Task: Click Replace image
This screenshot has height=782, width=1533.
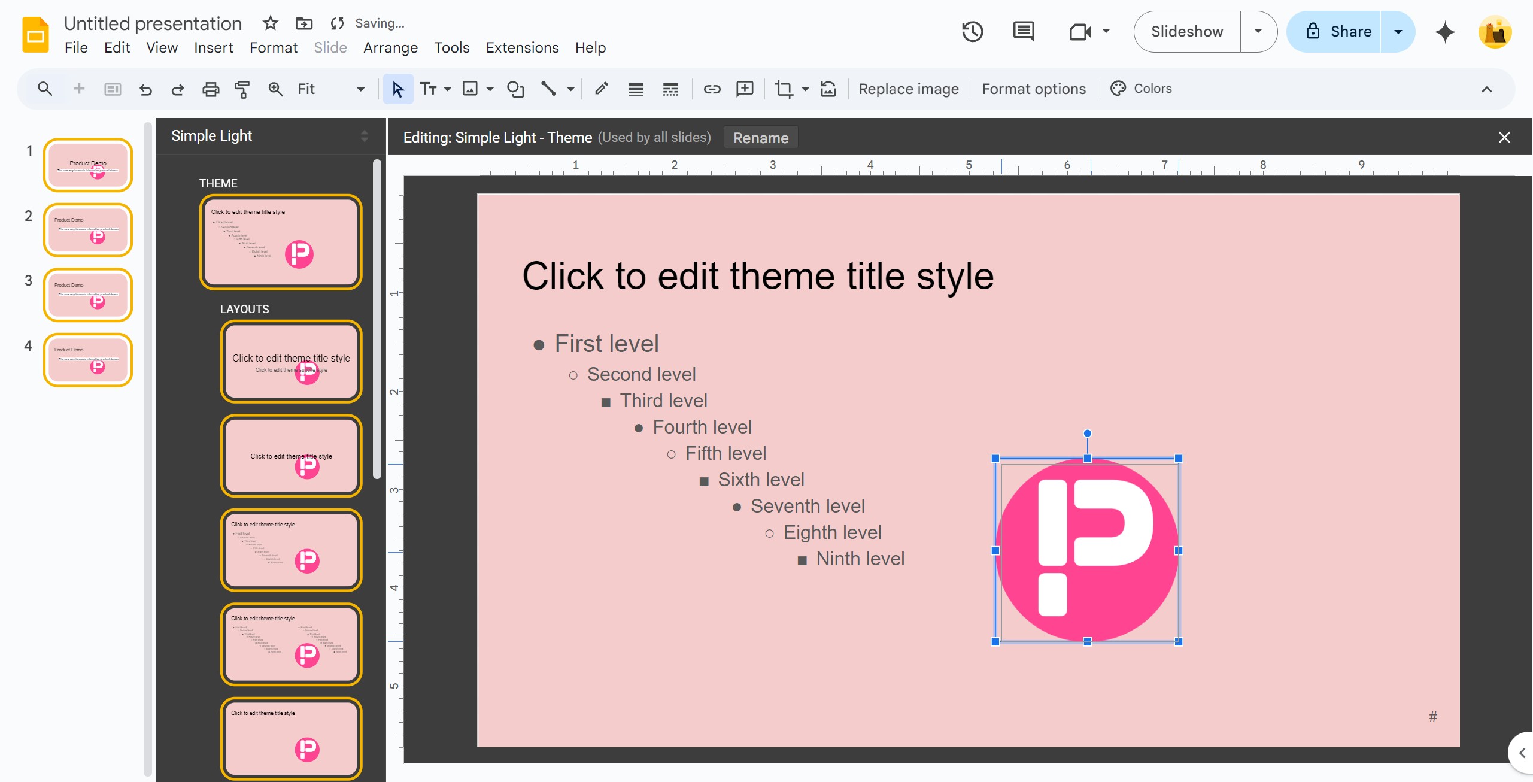Action: tap(909, 89)
